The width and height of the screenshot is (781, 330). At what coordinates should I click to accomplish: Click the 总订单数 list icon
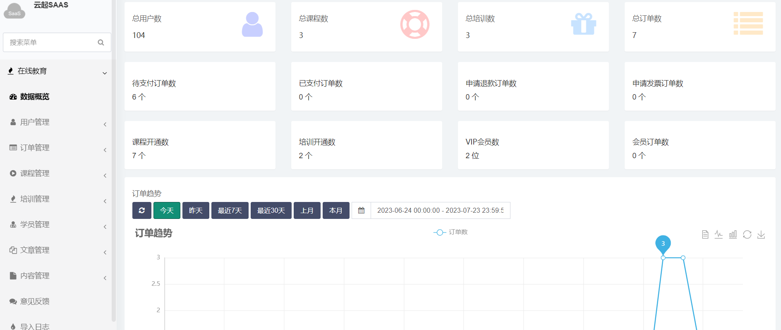(x=748, y=24)
